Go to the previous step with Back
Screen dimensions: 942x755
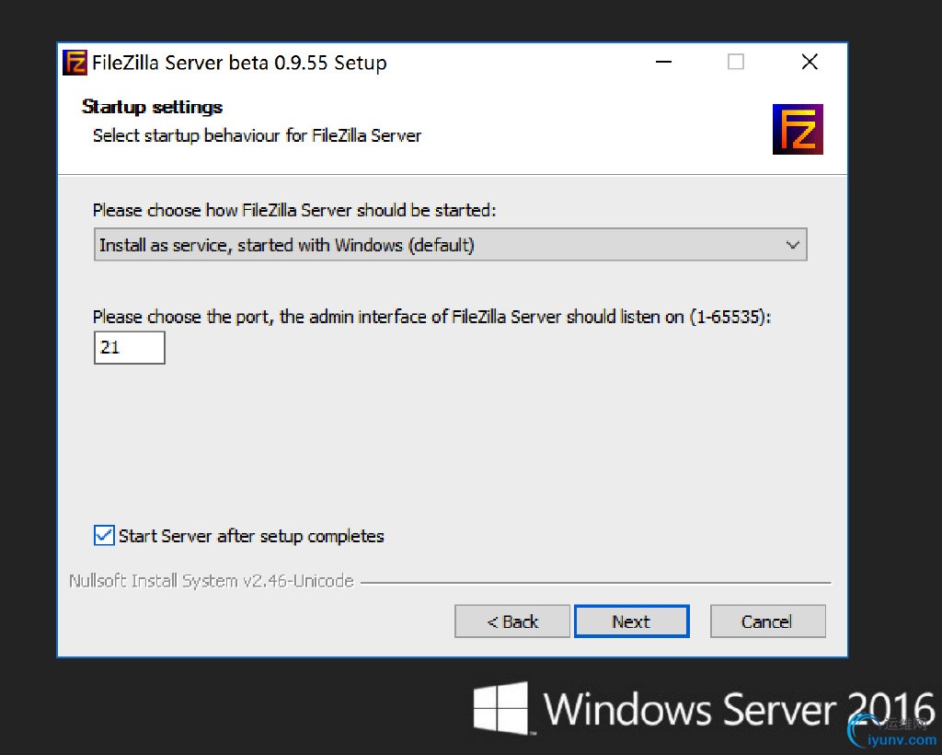511,621
